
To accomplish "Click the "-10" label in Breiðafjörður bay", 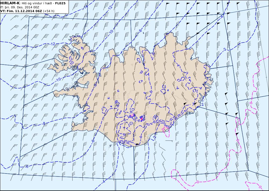I will point(58,79).
